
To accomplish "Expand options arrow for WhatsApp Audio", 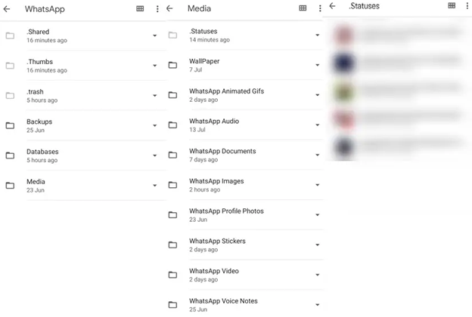I will (x=317, y=125).
